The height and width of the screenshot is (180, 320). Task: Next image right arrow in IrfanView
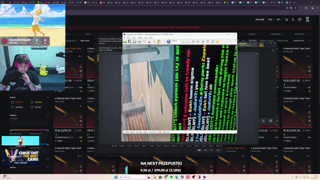(x=198, y=41)
